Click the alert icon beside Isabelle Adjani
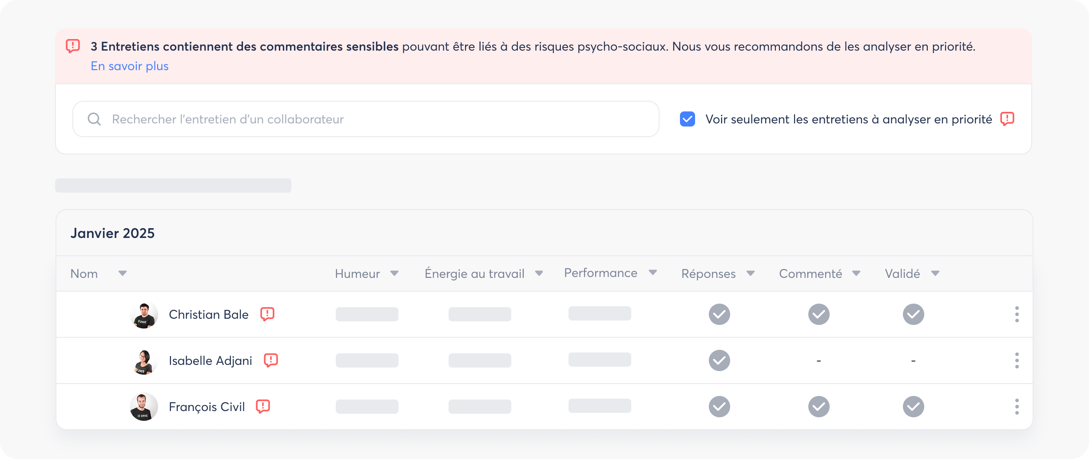1089x459 pixels. pyautogui.click(x=270, y=360)
